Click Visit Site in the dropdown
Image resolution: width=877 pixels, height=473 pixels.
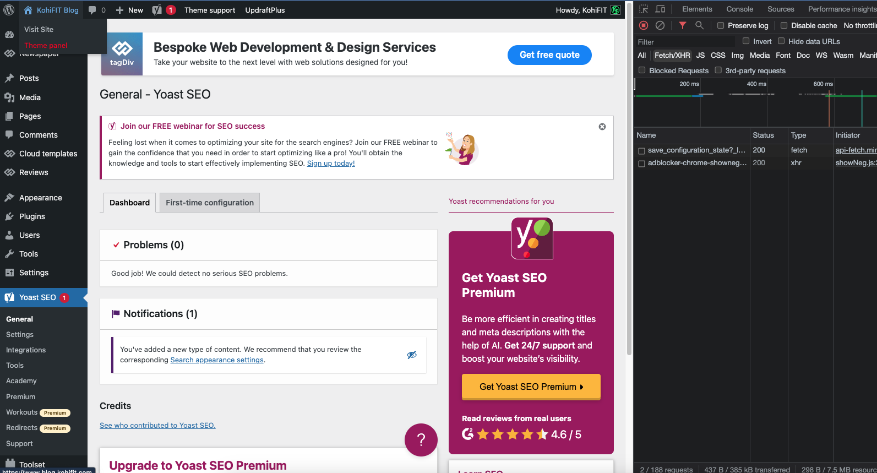click(39, 29)
